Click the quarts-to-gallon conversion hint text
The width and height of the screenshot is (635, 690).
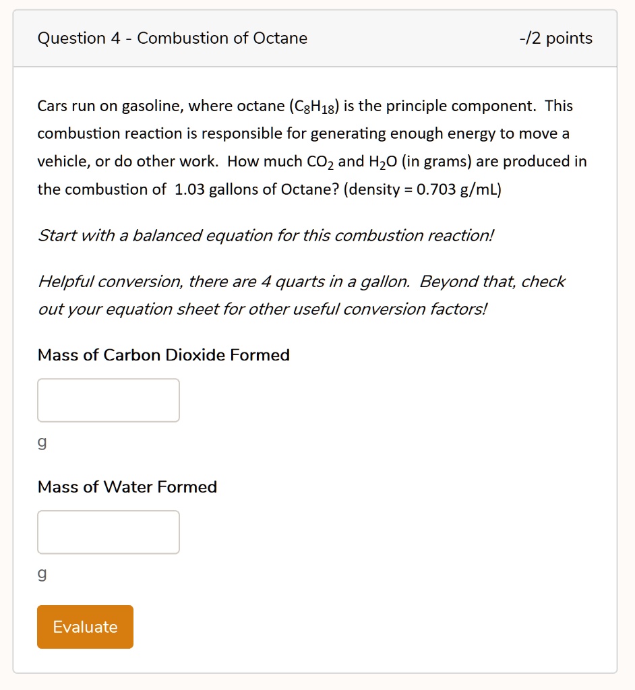tap(301, 294)
